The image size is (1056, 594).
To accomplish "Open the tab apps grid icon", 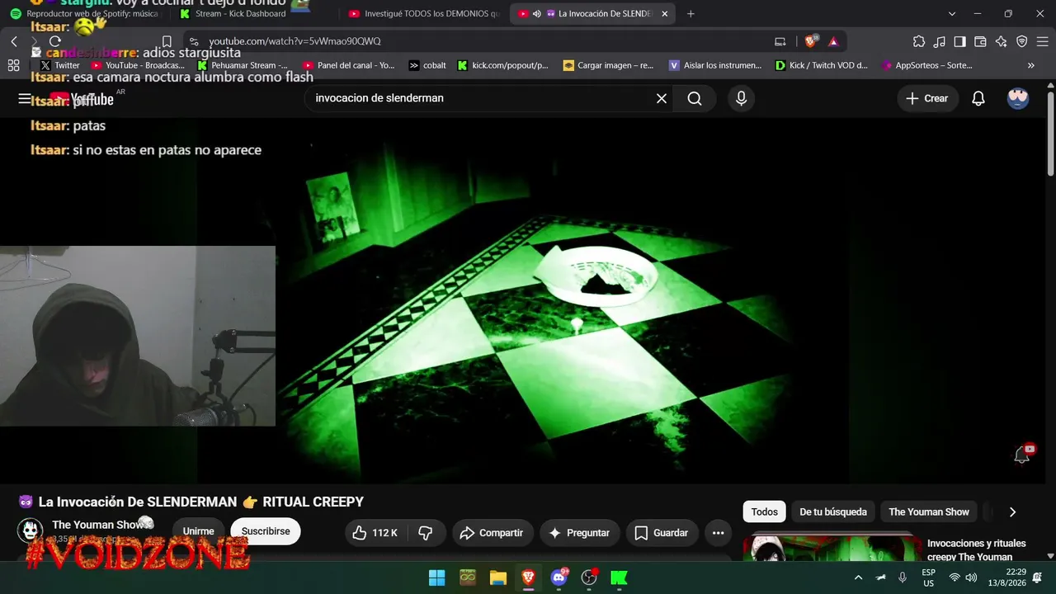I will pos(13,65).
